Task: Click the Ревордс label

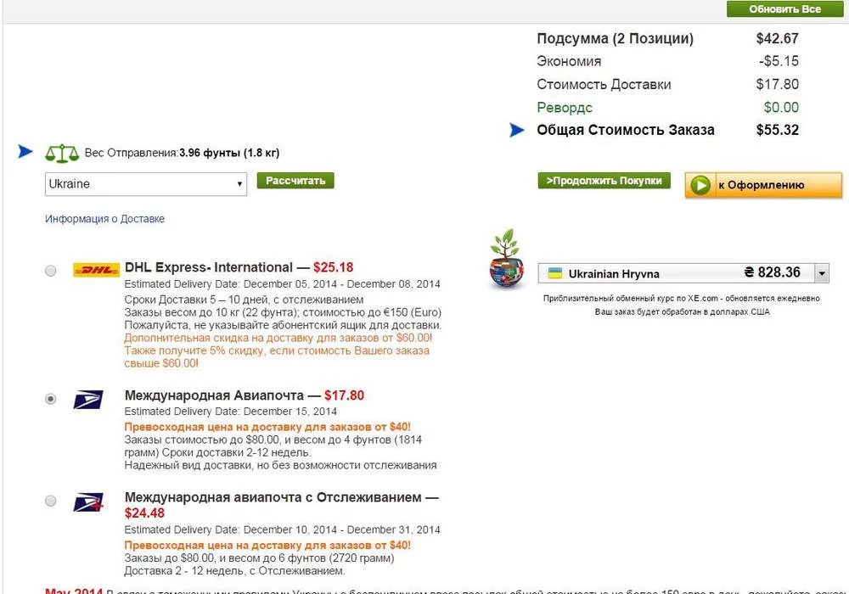Action: coord(565,108)
